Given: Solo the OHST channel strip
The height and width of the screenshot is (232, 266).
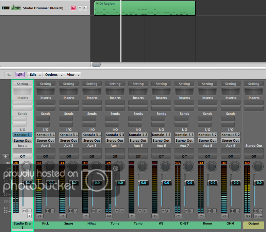Looking at the screenshot, I should tap(191, 211).
